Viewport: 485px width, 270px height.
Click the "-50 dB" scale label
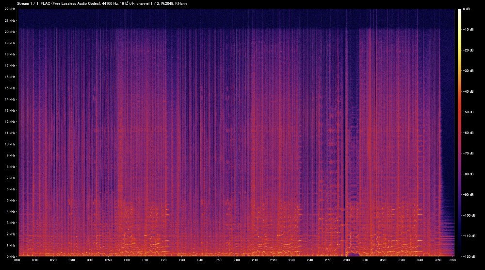click(x=468, y=112)
